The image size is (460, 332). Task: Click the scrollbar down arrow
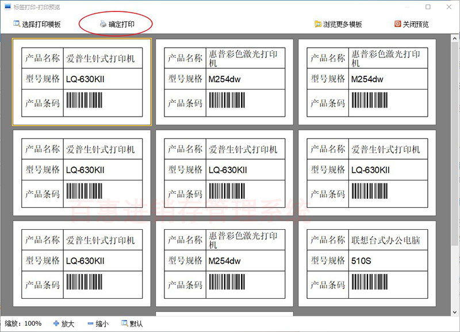point(455,312)
